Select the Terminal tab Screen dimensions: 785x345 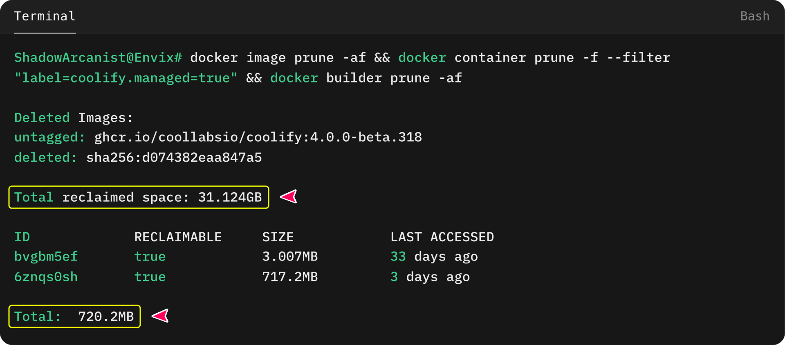(x=45, y=16)
